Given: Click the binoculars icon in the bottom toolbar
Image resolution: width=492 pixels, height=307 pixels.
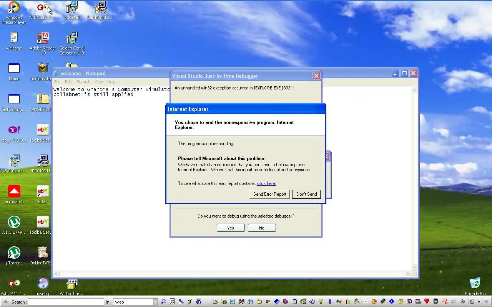Looking at the screenshot, I should 250,302.
